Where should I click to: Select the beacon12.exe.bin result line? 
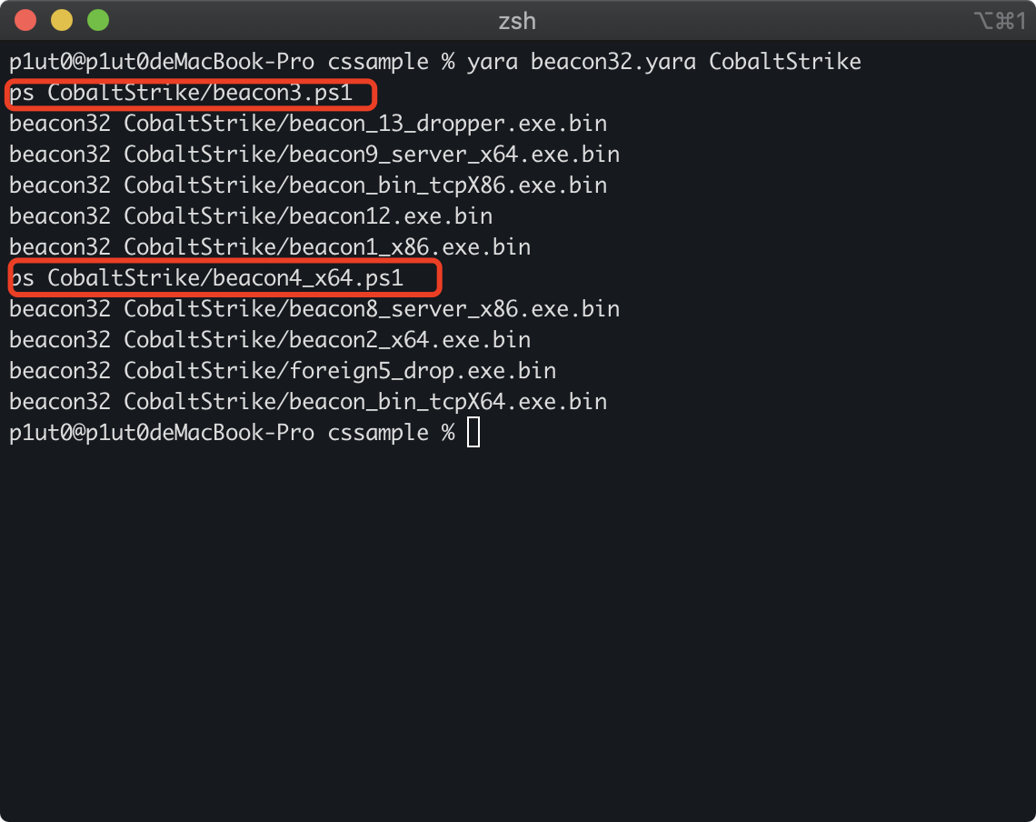point(251,216)
